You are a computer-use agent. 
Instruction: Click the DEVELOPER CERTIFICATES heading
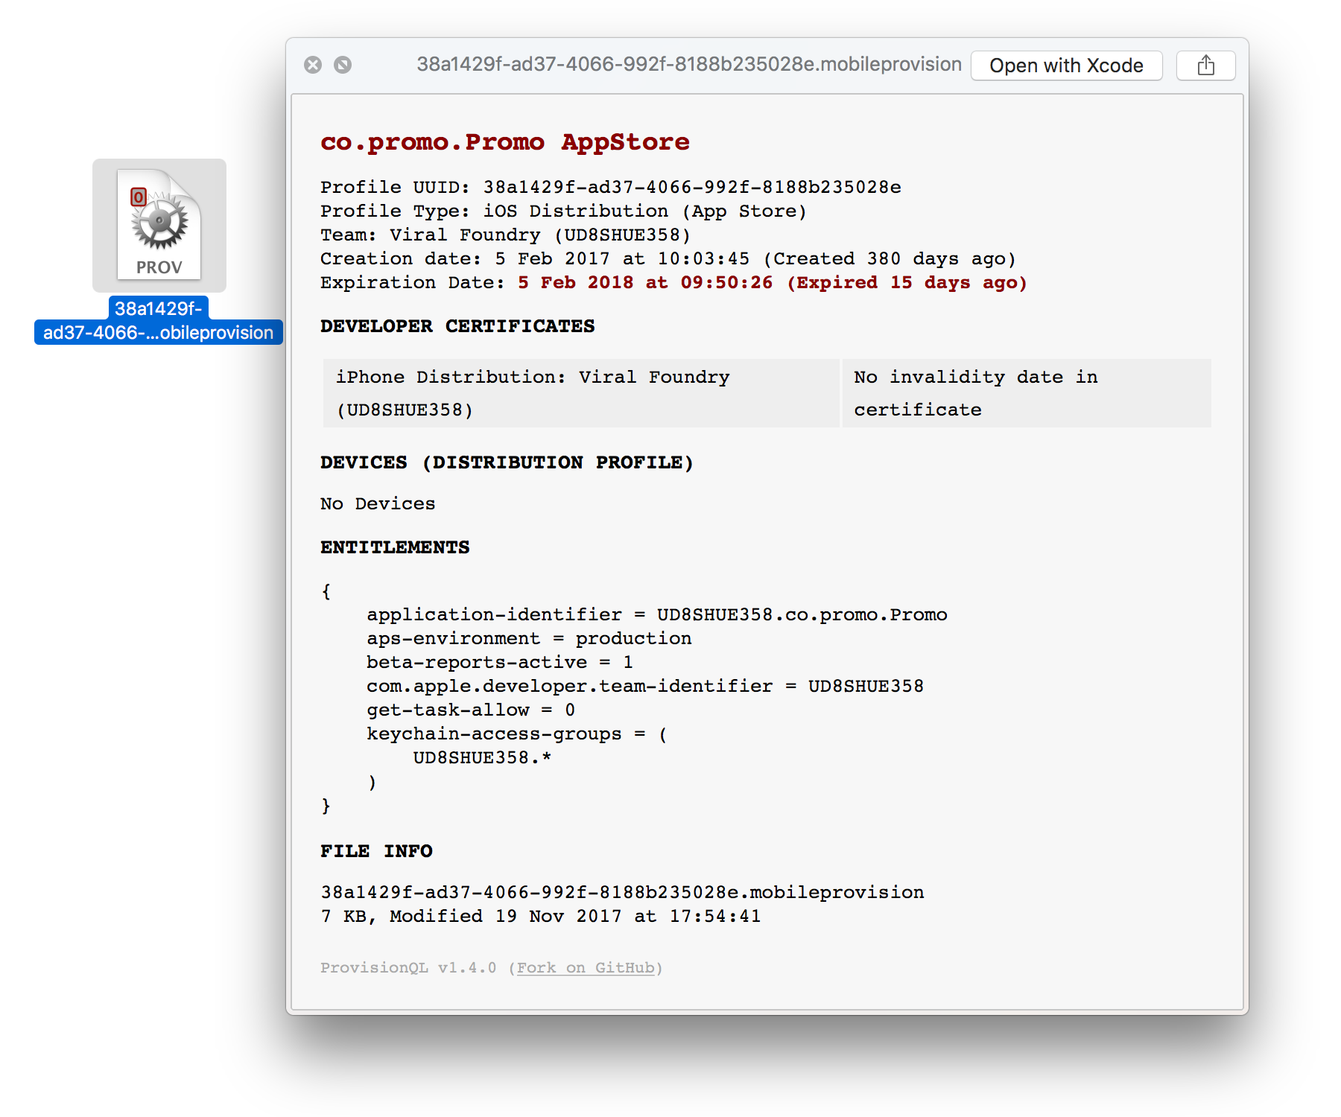(x=457, y=326)
